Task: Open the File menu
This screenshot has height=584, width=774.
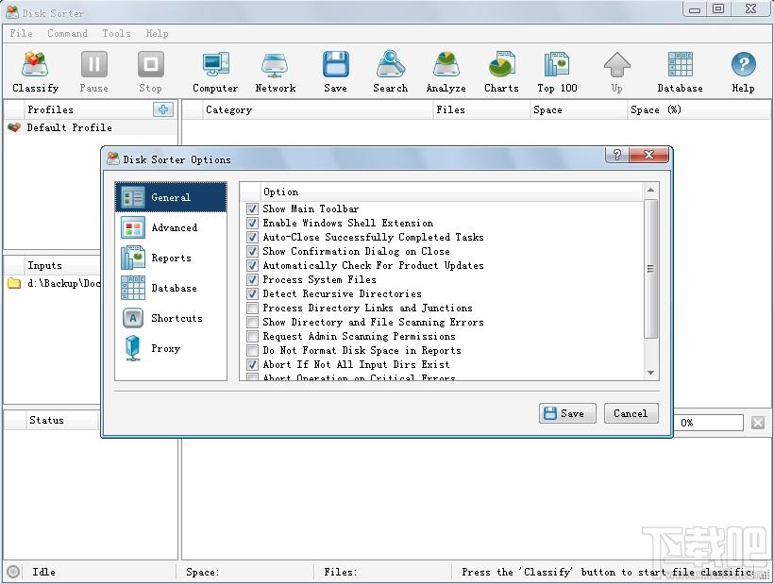Action: (x=21, y=33)
